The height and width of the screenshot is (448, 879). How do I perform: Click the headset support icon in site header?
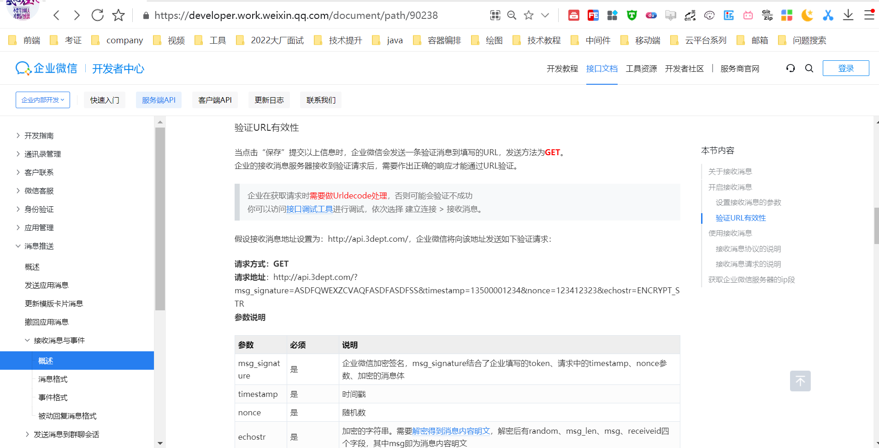pyautogui.click(x=790, y=68)
